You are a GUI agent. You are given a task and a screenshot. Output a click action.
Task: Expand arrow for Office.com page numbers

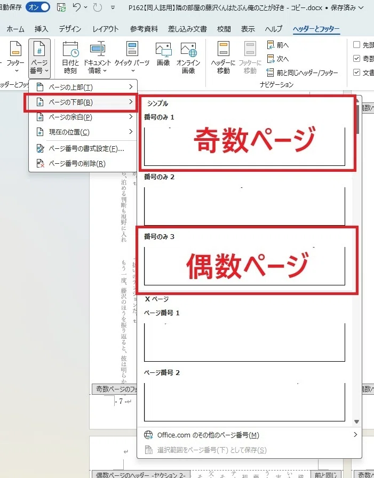[x=355, y=435]
